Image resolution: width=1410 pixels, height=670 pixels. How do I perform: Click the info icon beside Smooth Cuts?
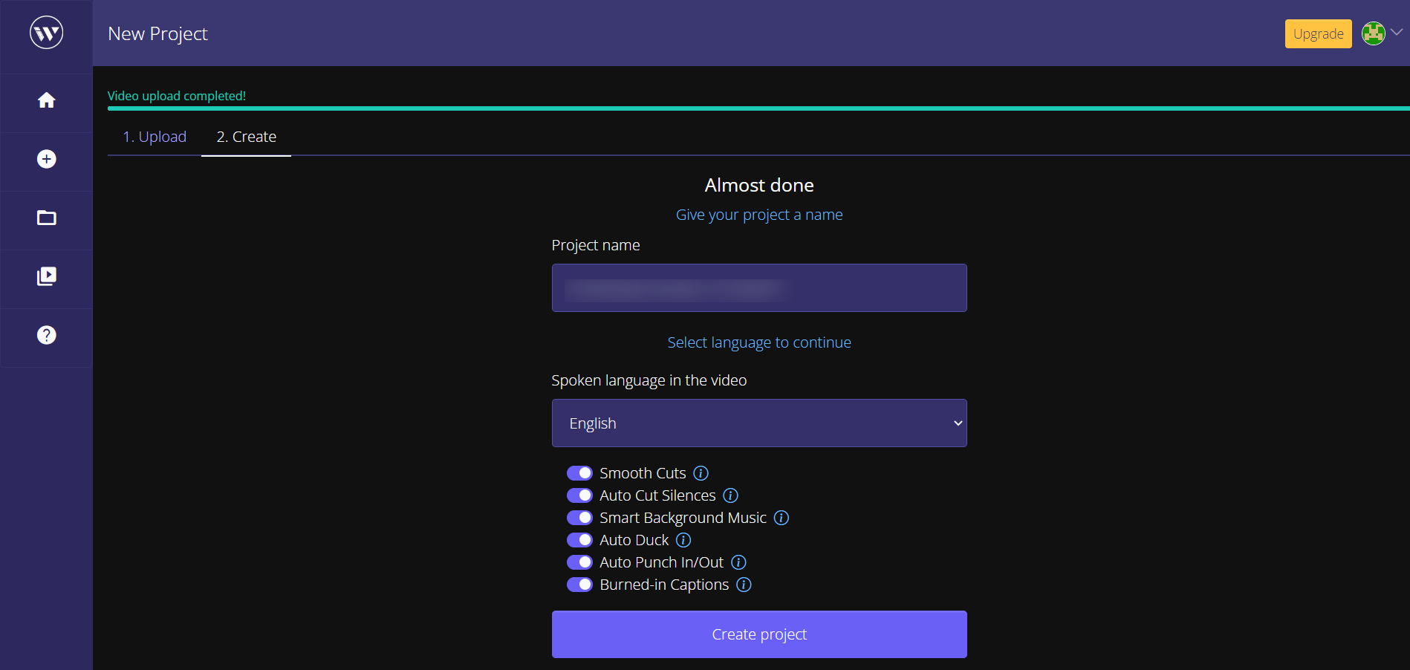701,472
